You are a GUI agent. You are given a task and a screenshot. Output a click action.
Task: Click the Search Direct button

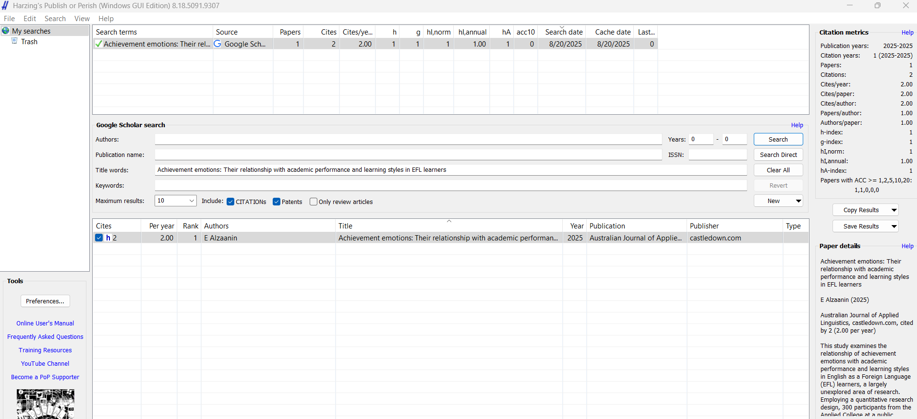point(778,155)
